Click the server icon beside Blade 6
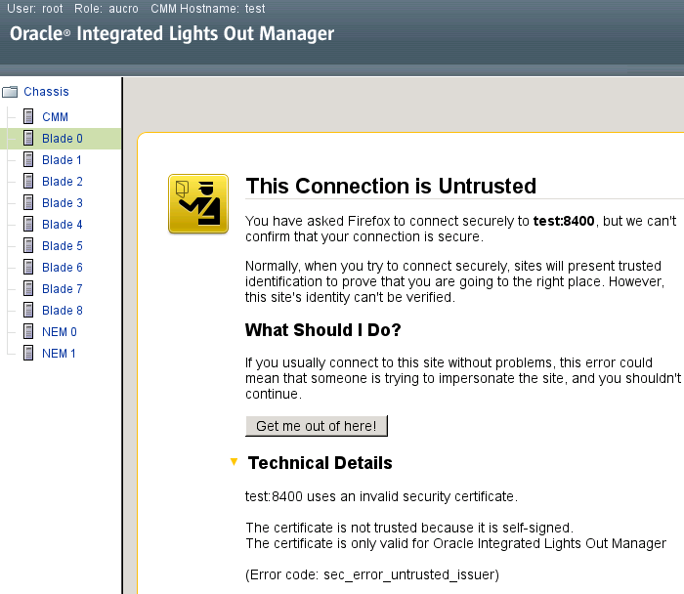This screenshot has height=594, width=684. tap(28, 267)
